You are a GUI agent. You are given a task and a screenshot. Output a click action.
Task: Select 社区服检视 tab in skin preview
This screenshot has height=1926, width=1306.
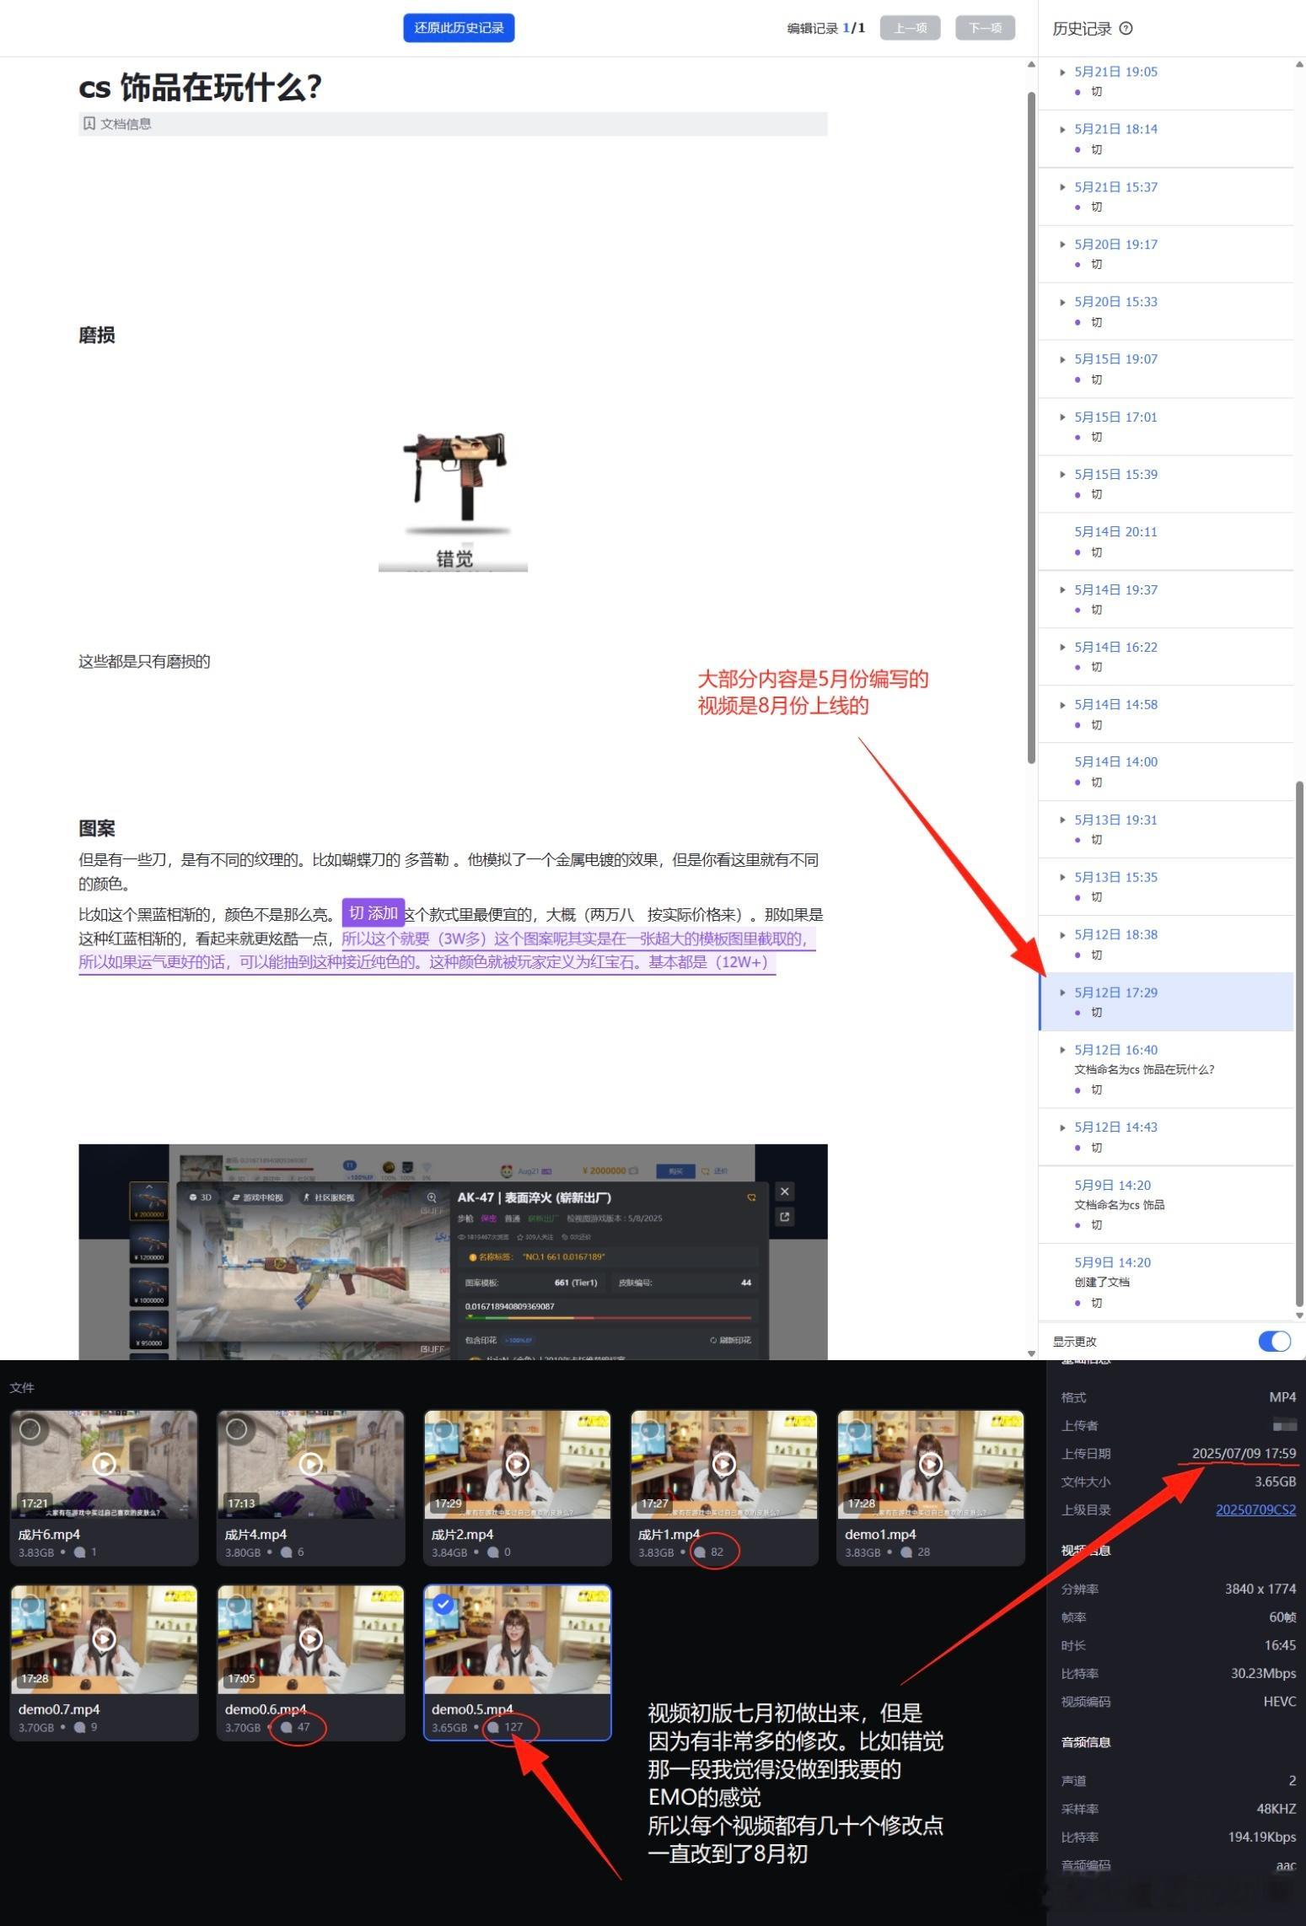(329, 1197)
